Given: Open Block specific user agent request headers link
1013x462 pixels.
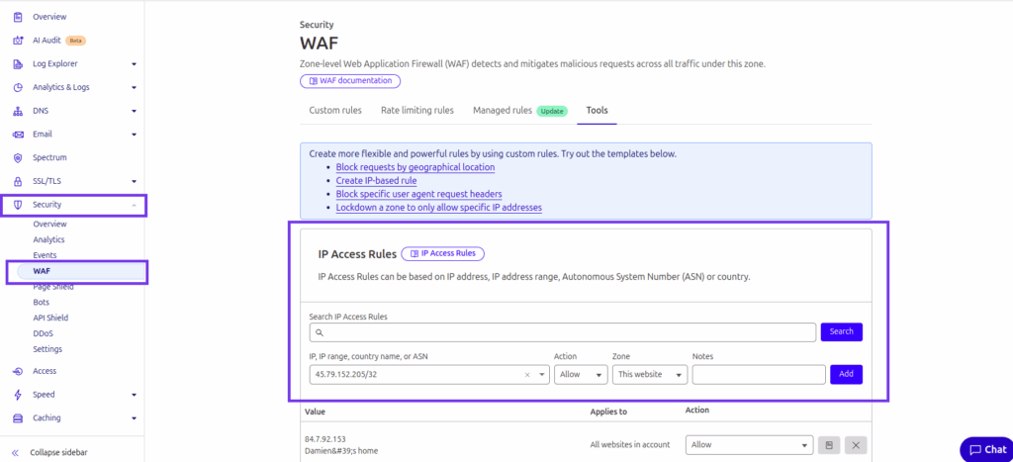Looking at the screenshot, I should pos(418,195).
